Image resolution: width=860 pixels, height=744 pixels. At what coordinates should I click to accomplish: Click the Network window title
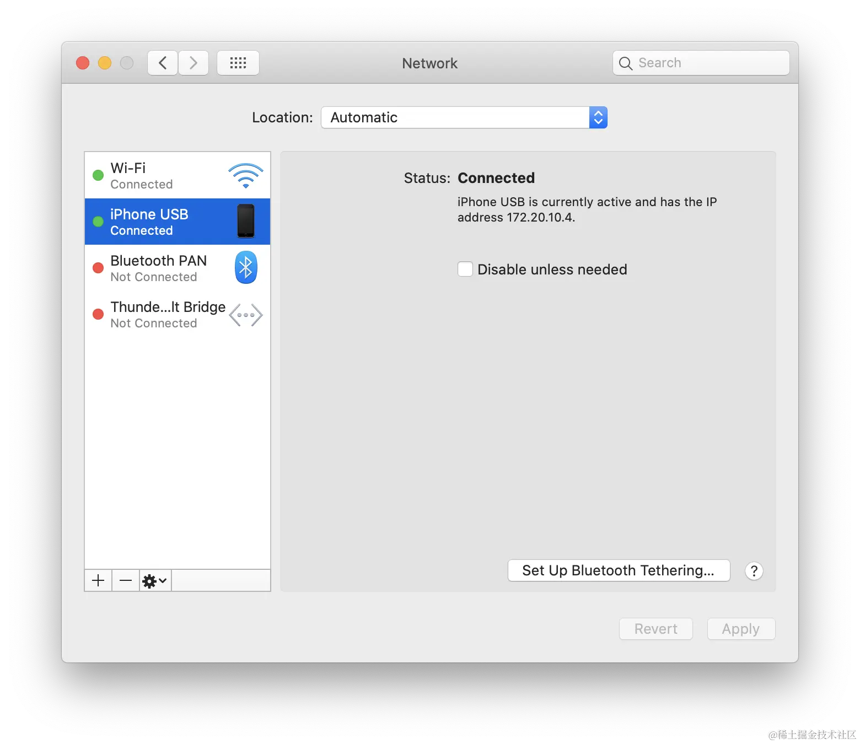(430, 63)
